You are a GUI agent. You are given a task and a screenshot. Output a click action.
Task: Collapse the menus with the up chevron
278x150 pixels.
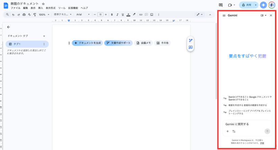[210, 15]
